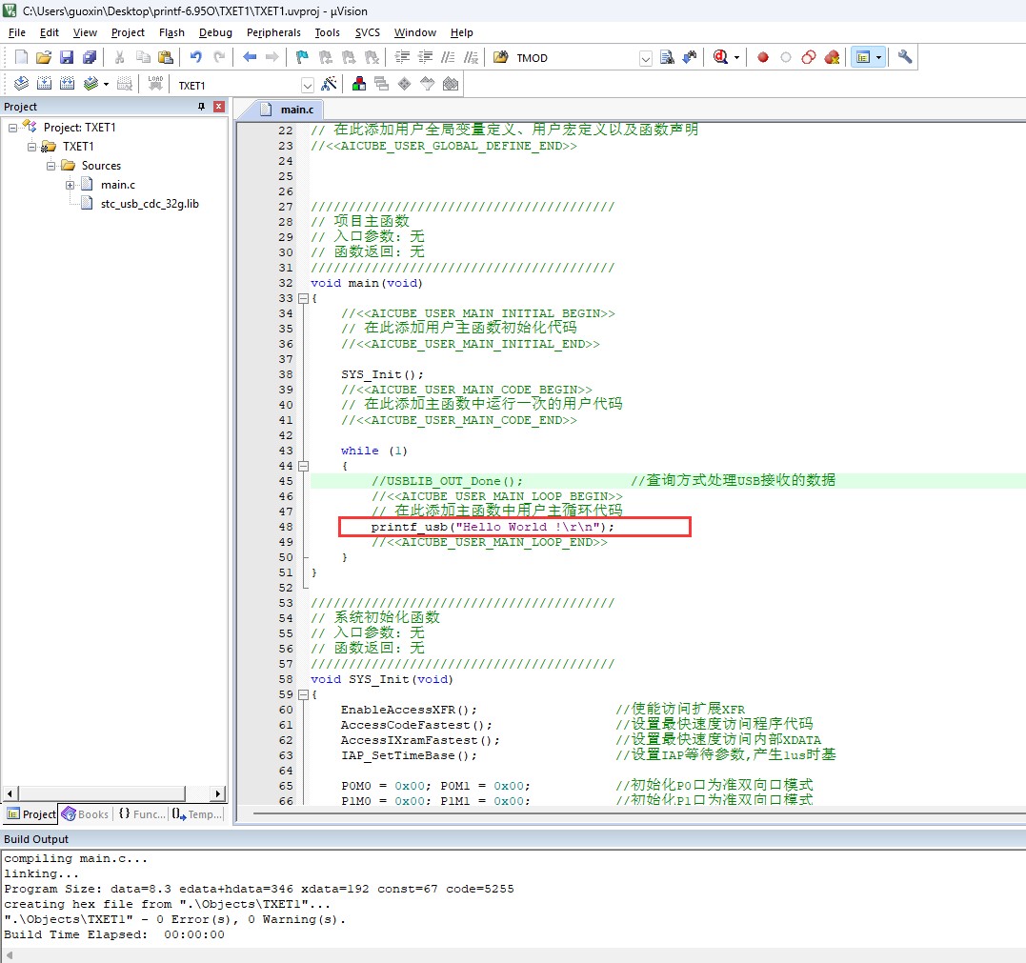1026x963 pixels.
Task: Start debug session with magnifier icon
Action: pyautogui.click(x=721, y=57)
